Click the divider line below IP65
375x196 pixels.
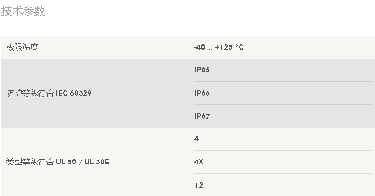point(283,82)
